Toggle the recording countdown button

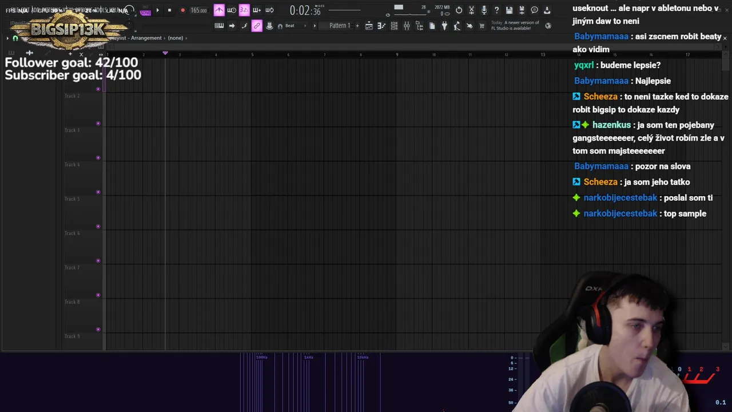pyautogui.click(x=244, y=10)
